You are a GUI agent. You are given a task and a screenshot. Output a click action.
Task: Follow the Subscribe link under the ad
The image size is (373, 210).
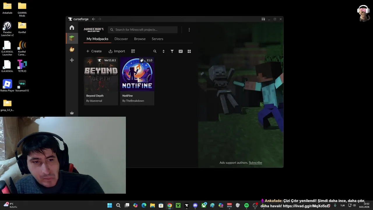pos(255,163)
